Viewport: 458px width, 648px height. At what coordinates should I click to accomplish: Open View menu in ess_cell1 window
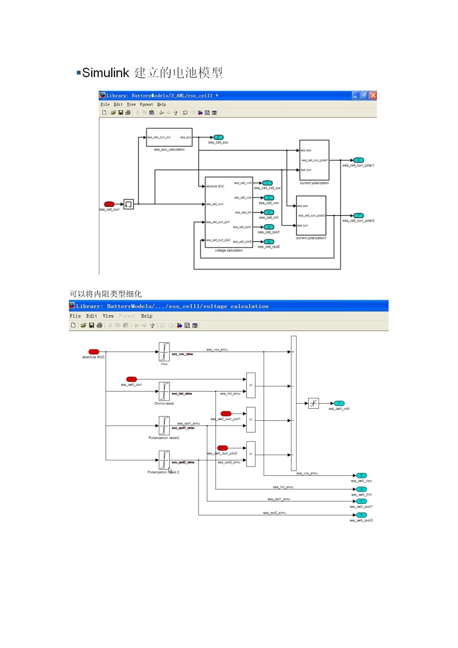pyautogui.click(x=131, y=104)
